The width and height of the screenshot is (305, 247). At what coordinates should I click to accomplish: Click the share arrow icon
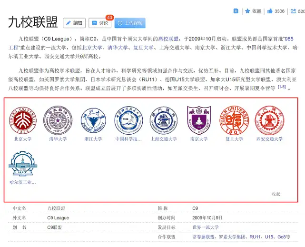[293, 11]
